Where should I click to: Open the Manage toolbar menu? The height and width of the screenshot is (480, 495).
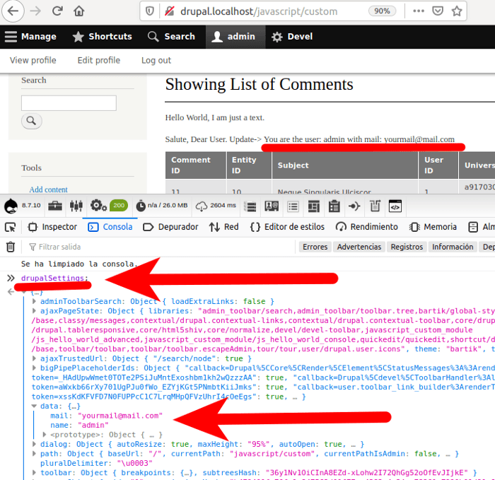(x=30, y=37)
